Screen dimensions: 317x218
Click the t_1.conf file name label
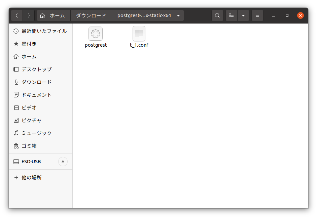click(139, 45)
